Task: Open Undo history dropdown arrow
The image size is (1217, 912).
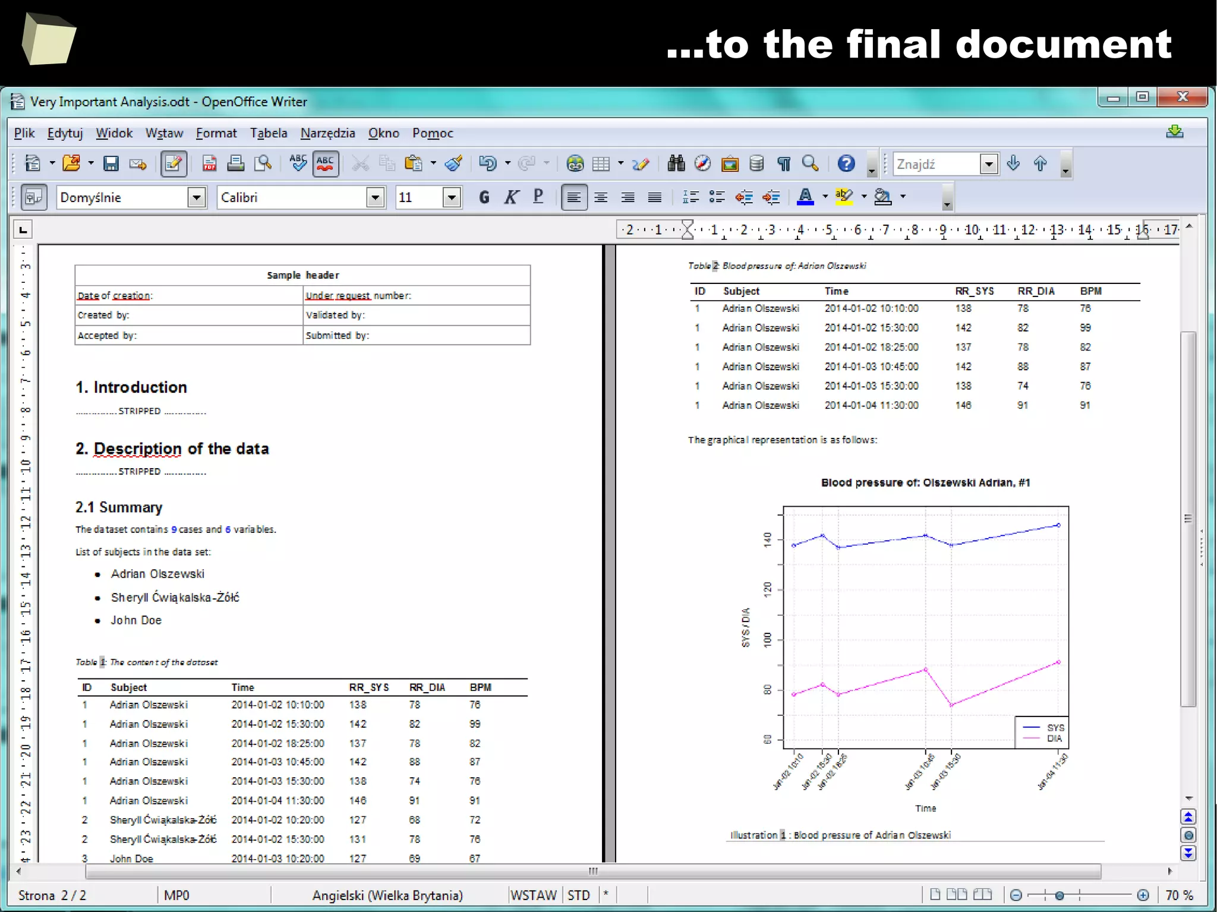Action: pos(507,163)
